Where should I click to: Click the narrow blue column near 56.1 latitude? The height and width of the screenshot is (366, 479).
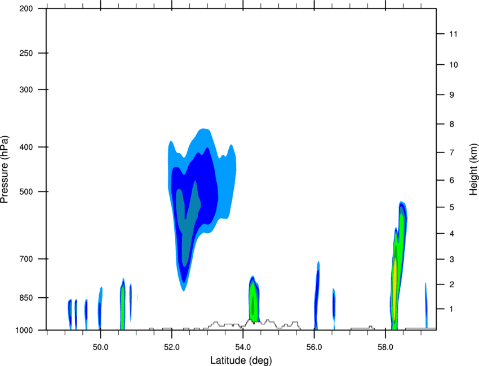pos(317,296)
